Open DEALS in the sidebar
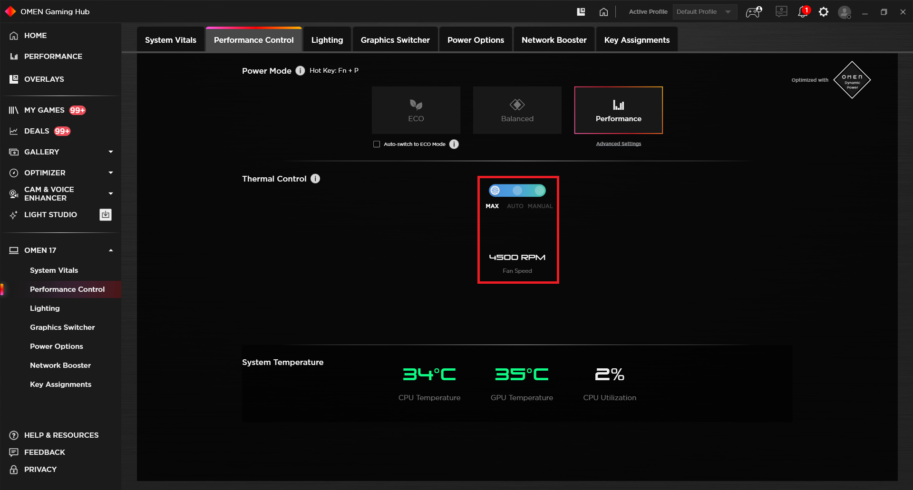The image size is (913, 490). point(37,131)
